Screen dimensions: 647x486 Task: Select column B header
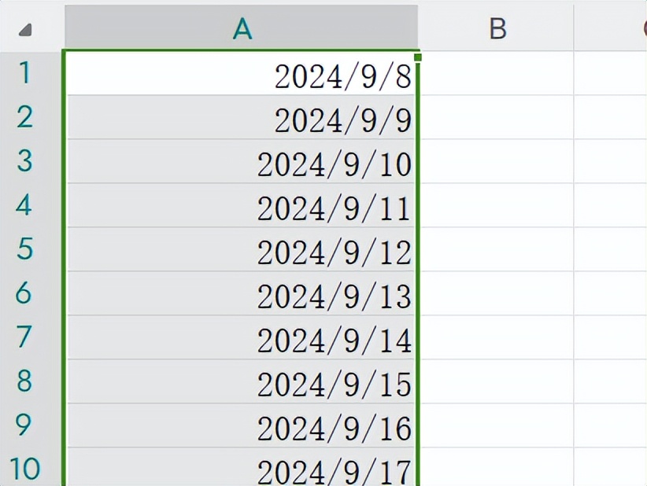[x=497, y=28]
